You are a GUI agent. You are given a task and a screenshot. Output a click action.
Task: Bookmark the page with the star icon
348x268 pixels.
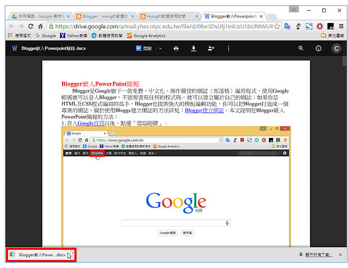pyautogui.click(x=277, y=26)
